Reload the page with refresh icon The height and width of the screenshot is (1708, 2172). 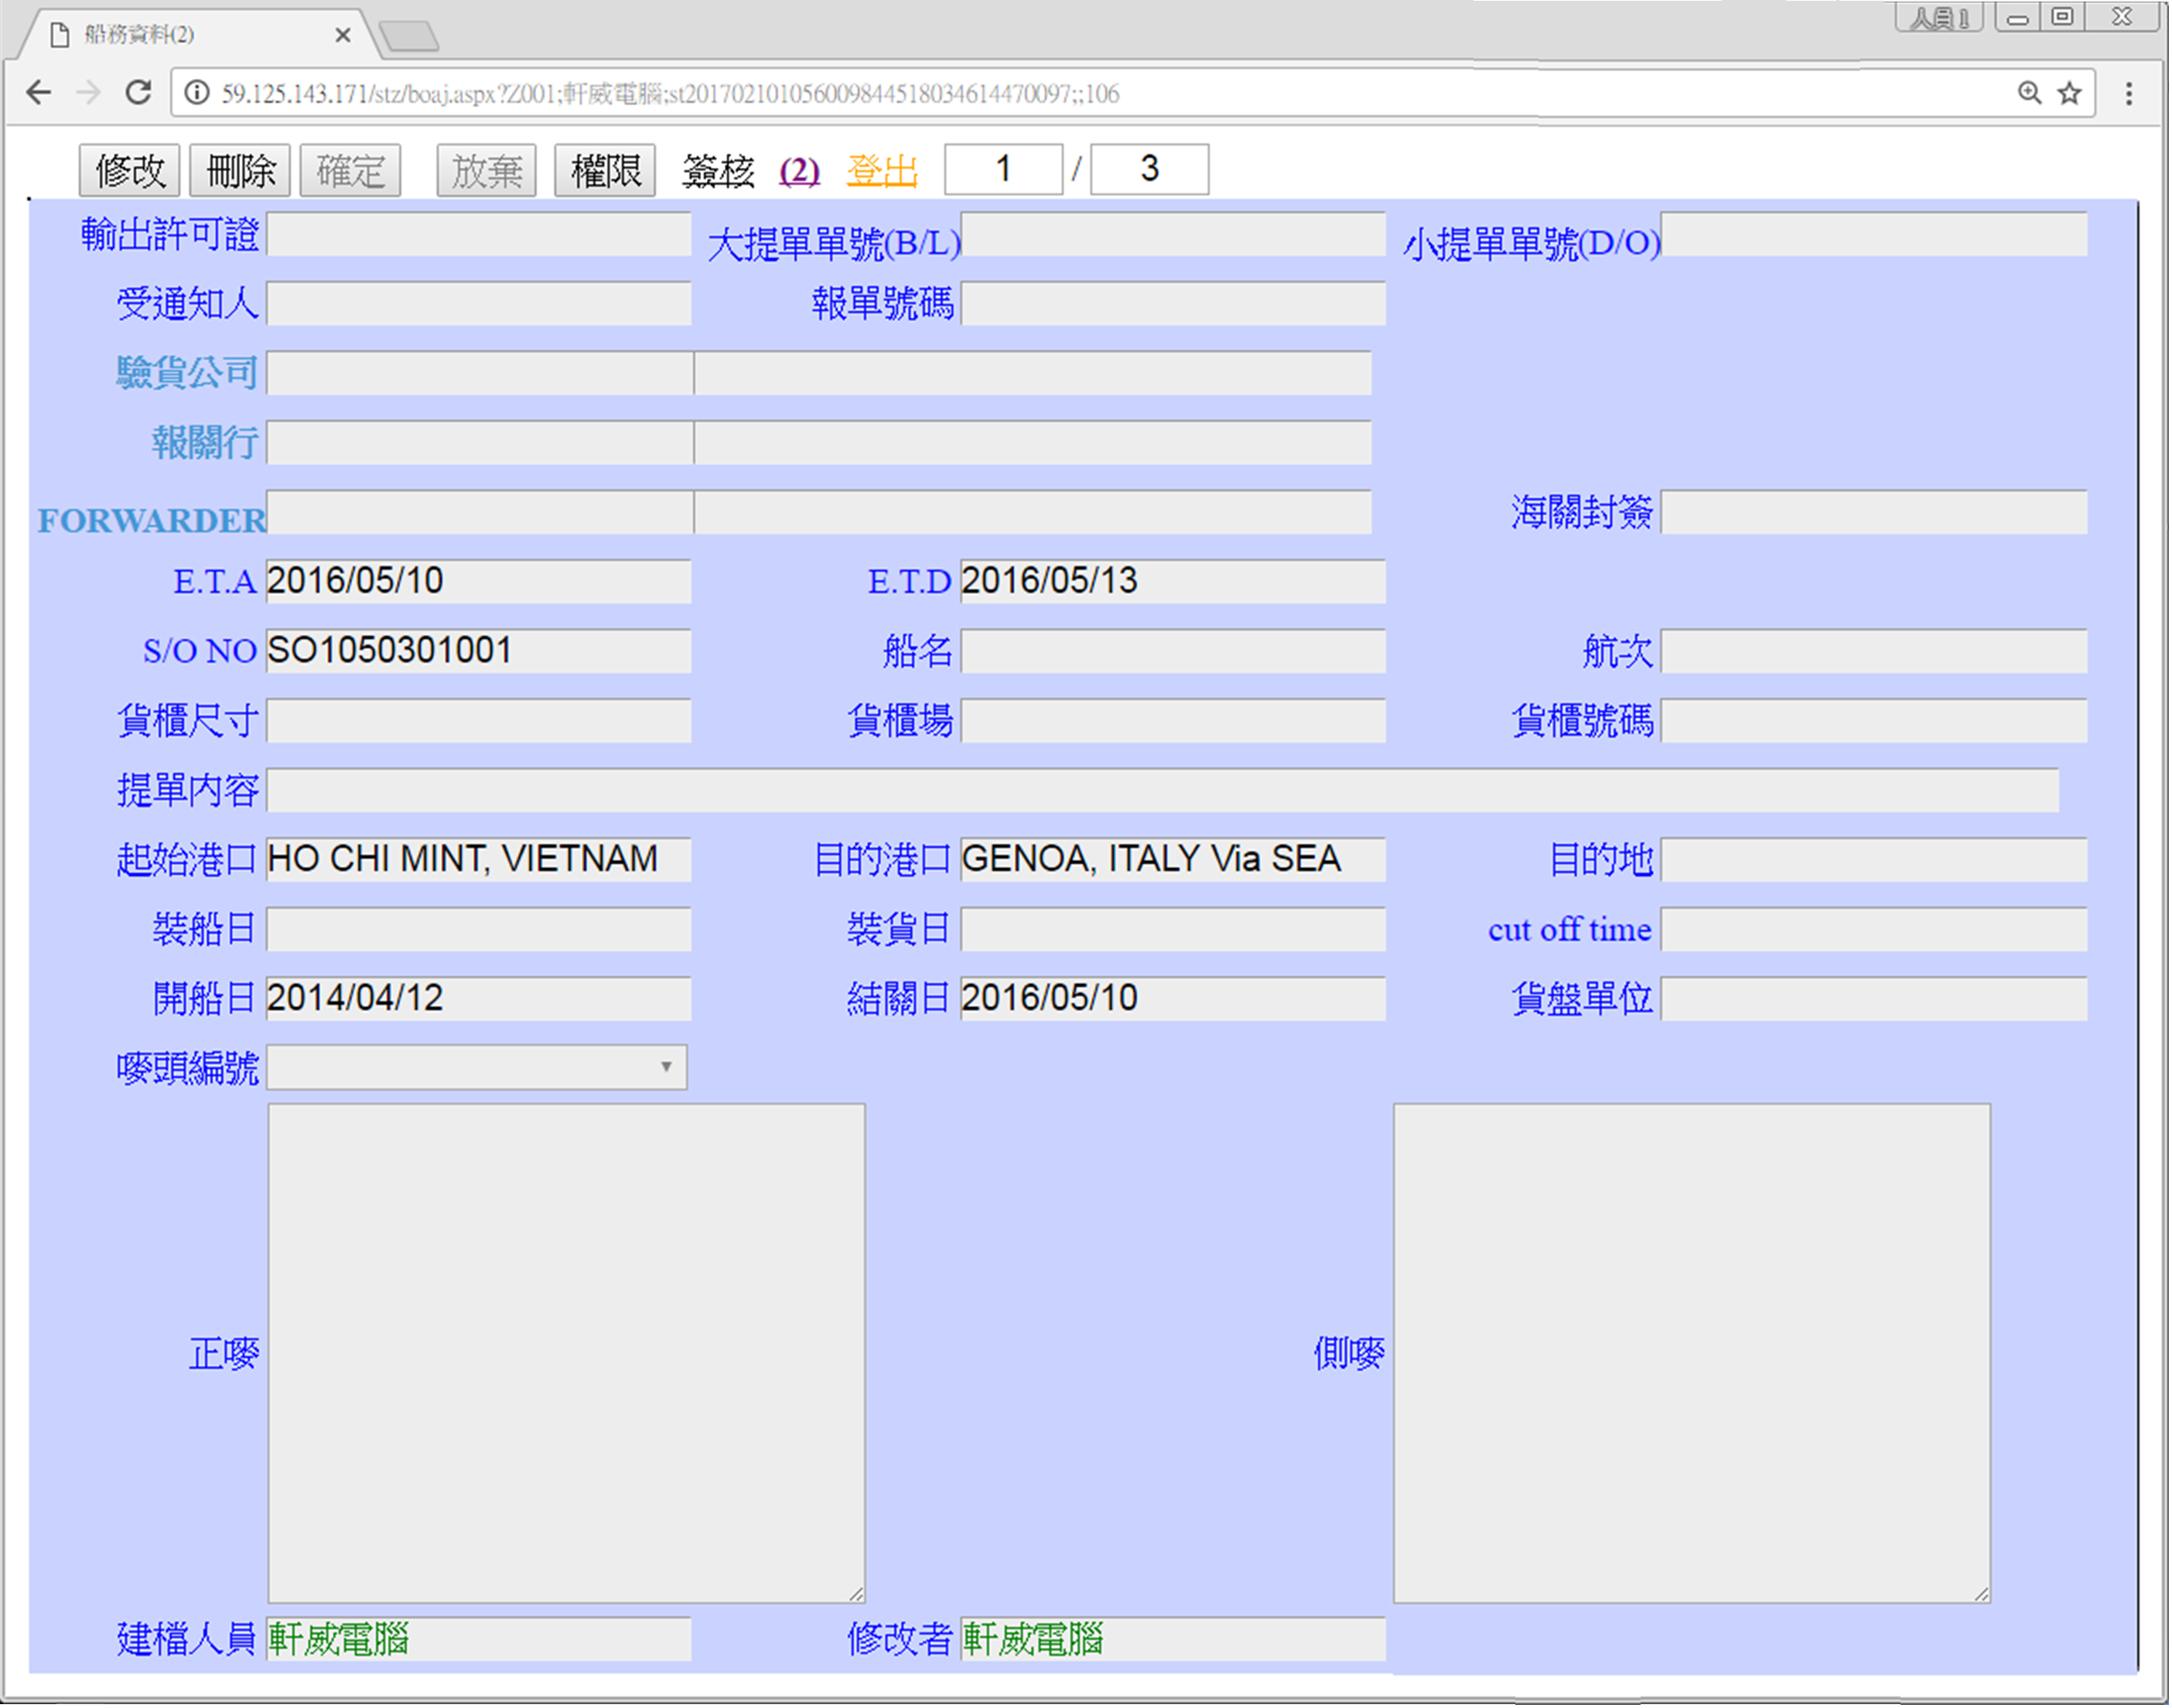138,93
